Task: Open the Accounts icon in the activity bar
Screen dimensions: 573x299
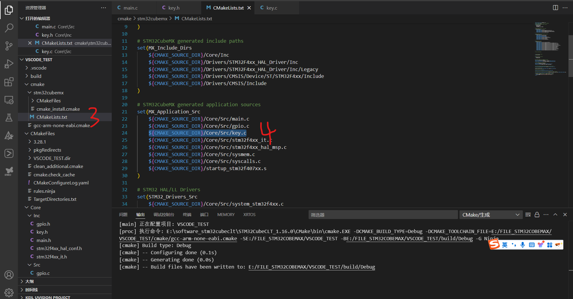Action: tap(9, 275)
